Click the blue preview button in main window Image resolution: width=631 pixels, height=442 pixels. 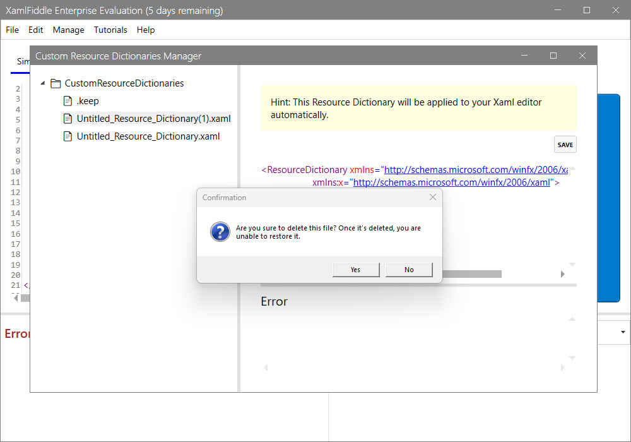608,198
